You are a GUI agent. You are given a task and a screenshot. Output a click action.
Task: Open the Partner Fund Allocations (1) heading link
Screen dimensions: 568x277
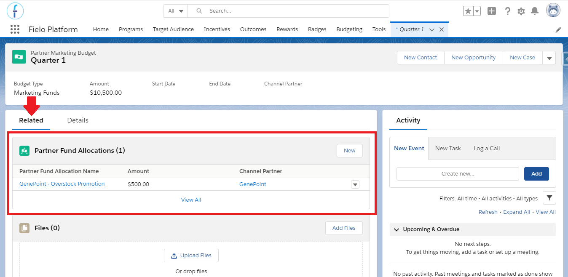(80, 150)
